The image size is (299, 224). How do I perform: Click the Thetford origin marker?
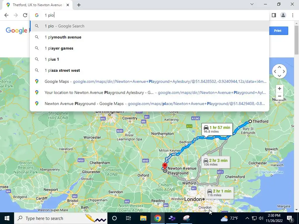250,121
